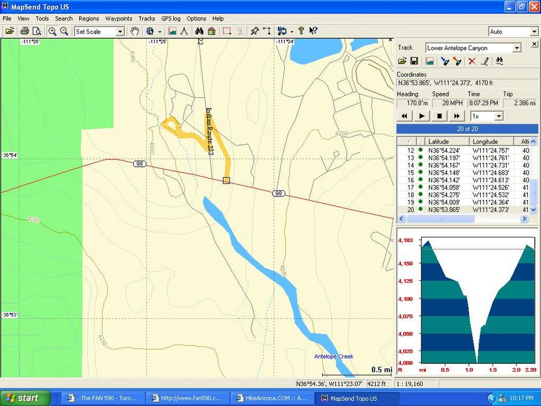The height and width of the screenshot is (406, 541).
Task: Open the GPS log menu
Action: [171, 19]
